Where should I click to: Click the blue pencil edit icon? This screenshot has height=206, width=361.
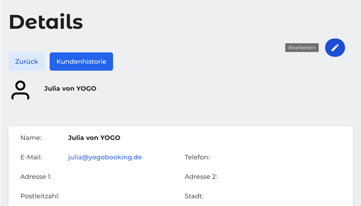tap(335, 48)
